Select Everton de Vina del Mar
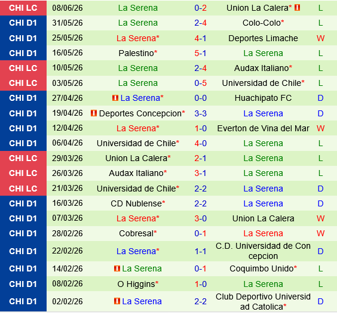337x315 pixels. coord(263,128)
